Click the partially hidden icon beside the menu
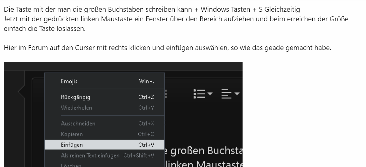Viewport: 366px width, 167px height. pos(166,94)
